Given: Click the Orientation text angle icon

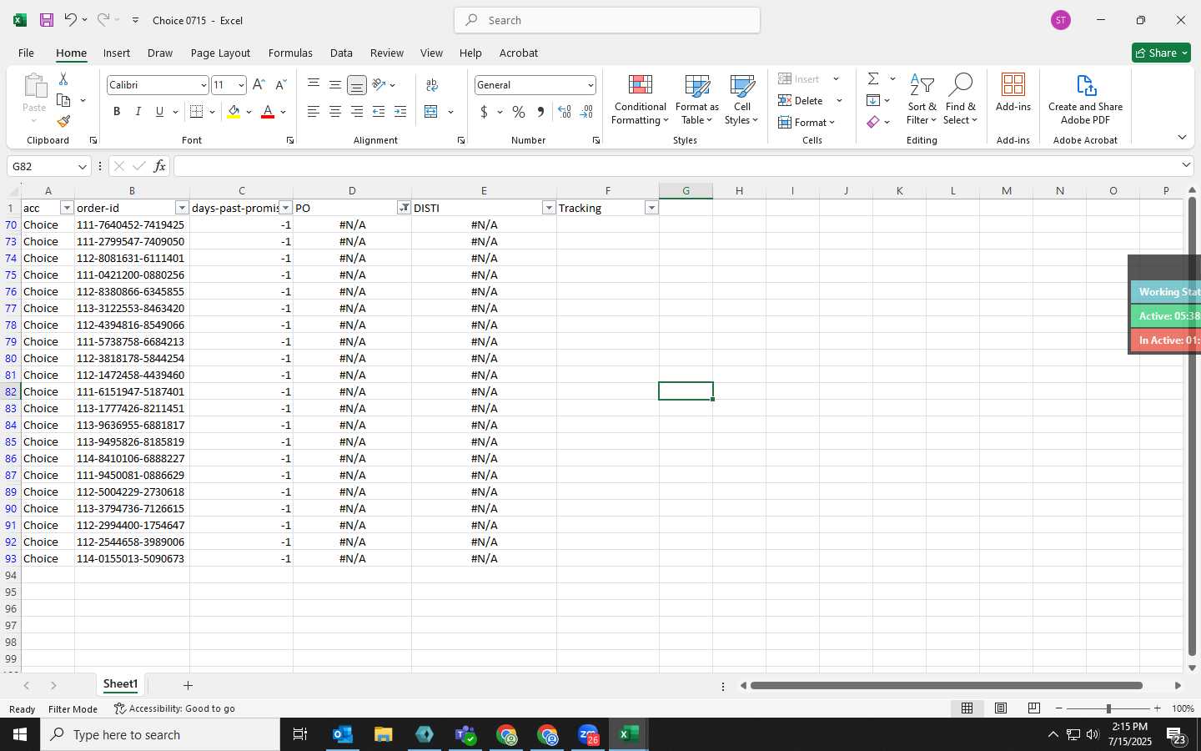Looking at the screenshot, I should tap(379, 84).
